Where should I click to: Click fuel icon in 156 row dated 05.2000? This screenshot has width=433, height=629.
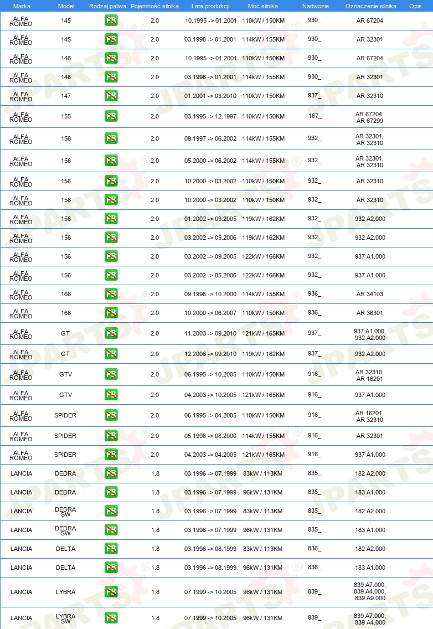pos(111,161)
